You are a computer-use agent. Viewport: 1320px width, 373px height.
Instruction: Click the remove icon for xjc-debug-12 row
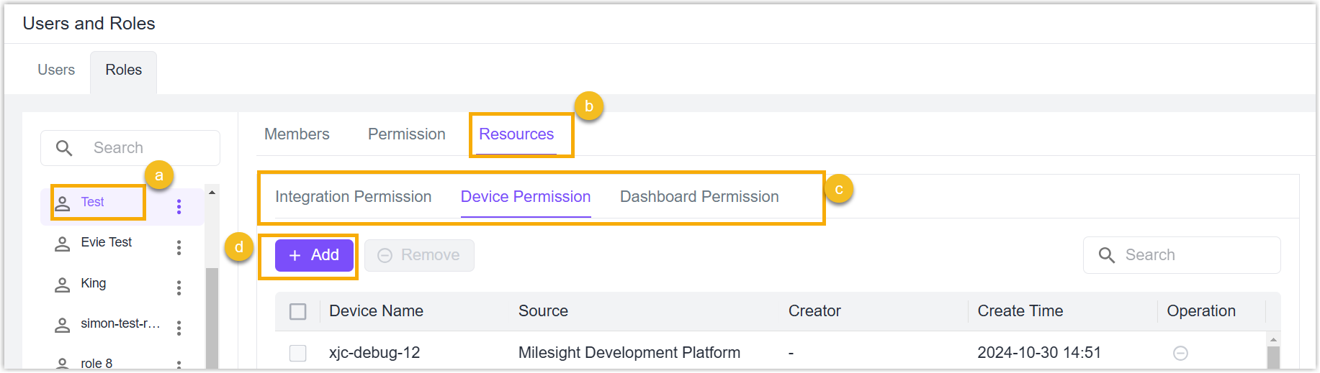click(x=1180, y=353)
